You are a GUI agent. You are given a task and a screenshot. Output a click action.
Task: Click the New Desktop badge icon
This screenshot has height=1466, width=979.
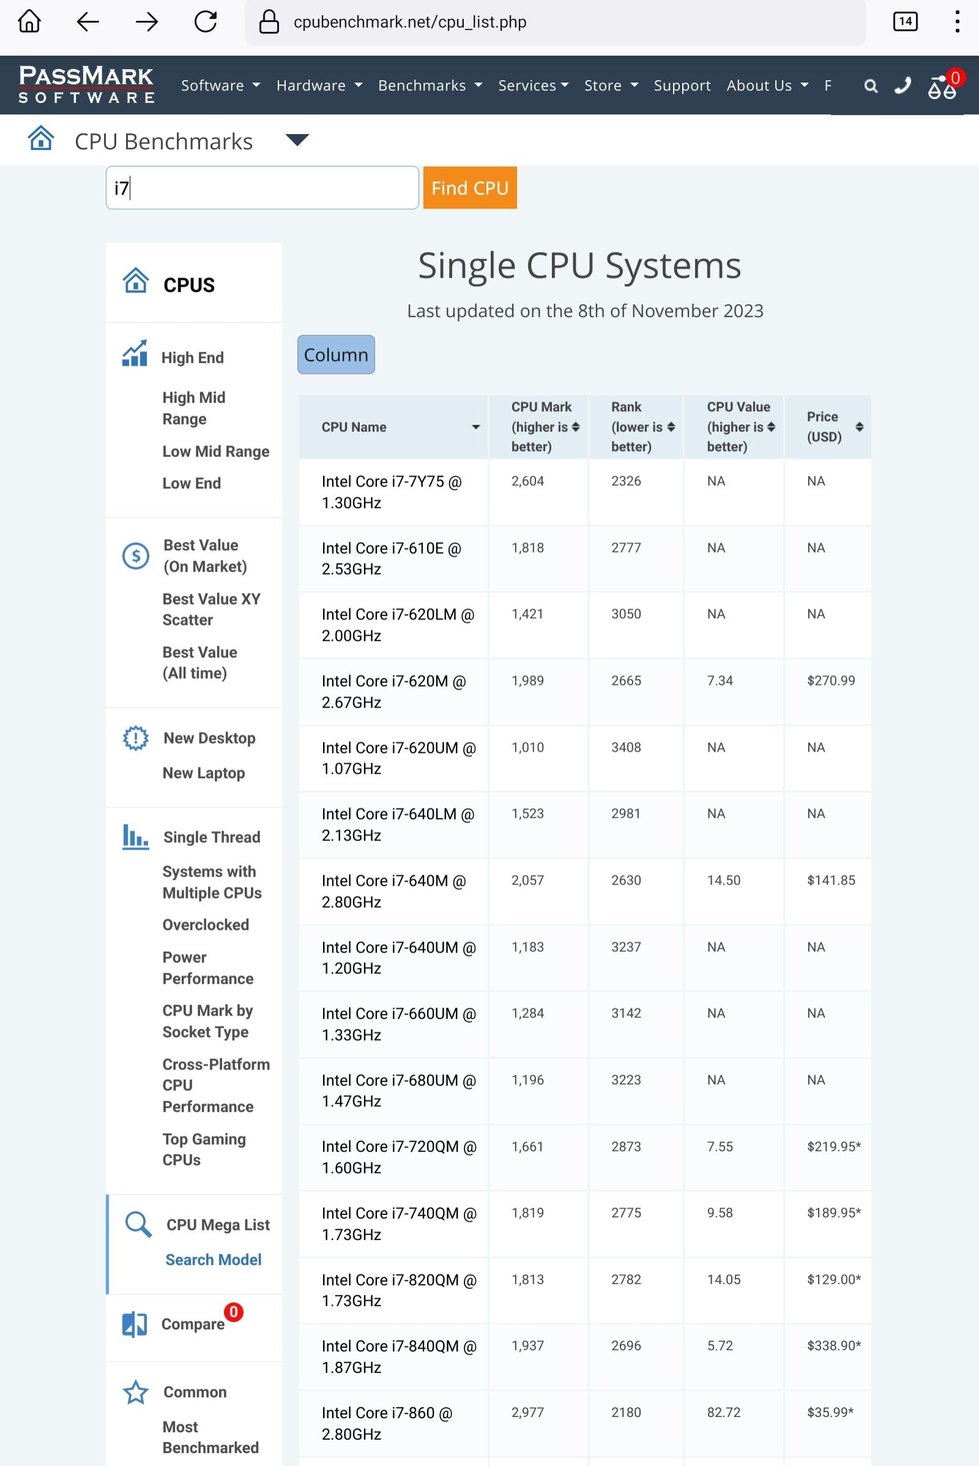click(135, 738)
